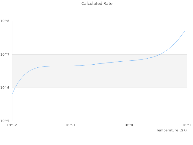The width and height of the screenshot is (193, 145).
Task: Click where the curve crosses the 10^6 gridline
Action: (15, 88)
